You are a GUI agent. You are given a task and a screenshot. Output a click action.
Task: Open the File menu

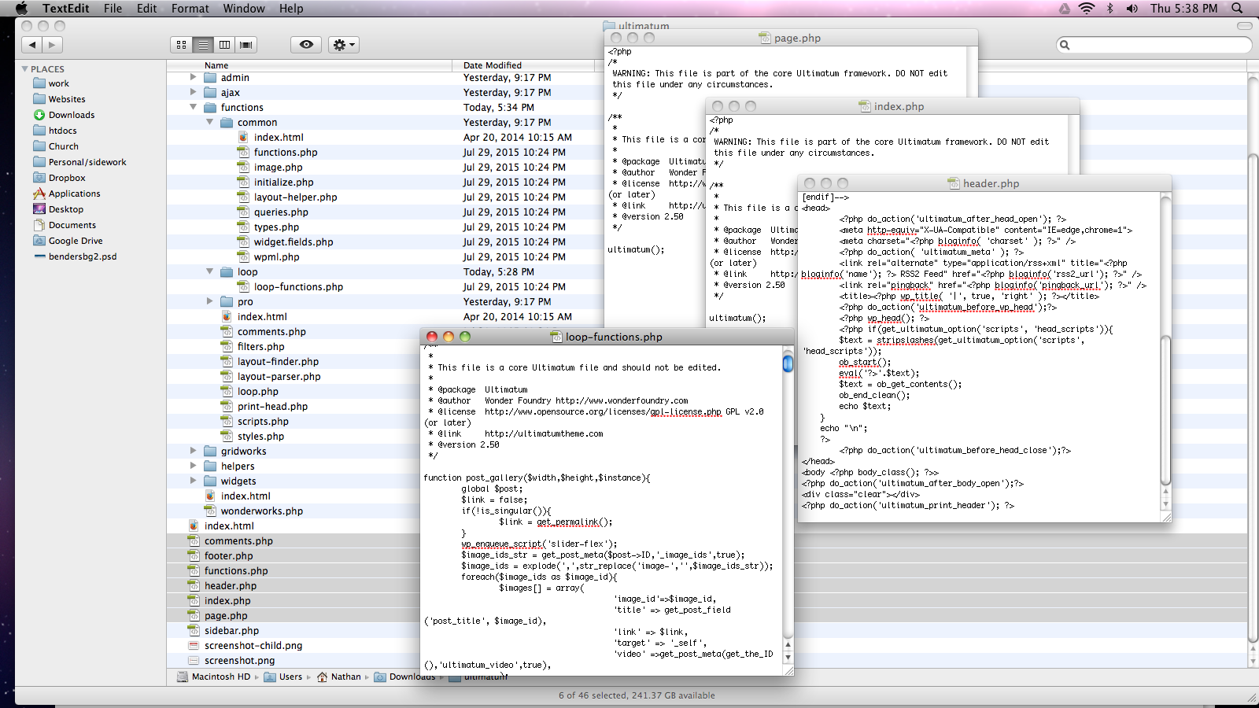pos(113,8)
